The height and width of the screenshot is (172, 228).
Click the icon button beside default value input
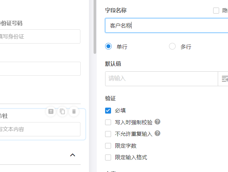pyautogui.click(x=224, y=79)
